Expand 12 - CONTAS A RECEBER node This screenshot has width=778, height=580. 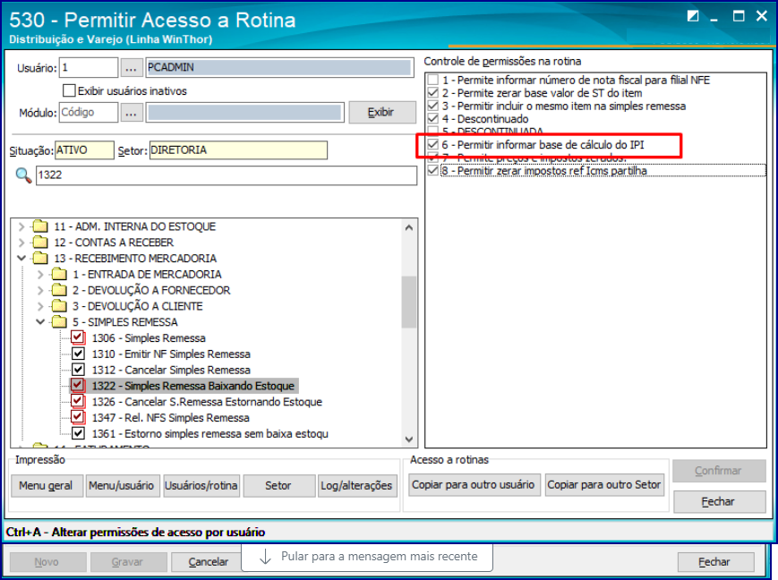(21, 243)
